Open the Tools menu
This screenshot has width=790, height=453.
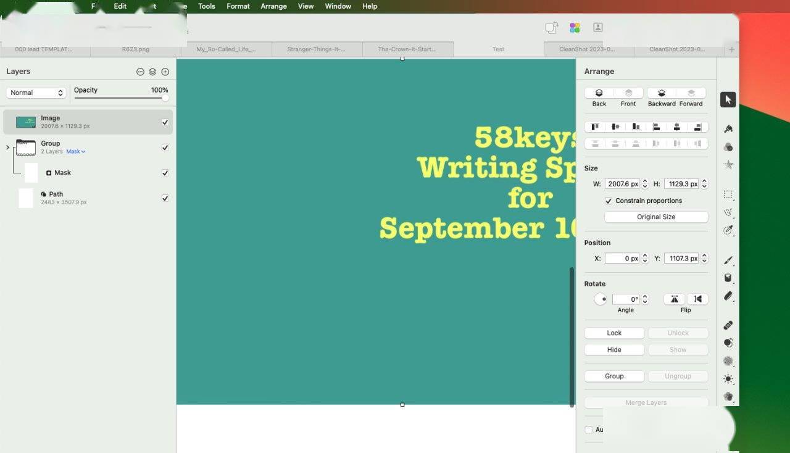[x=206, y=6]
